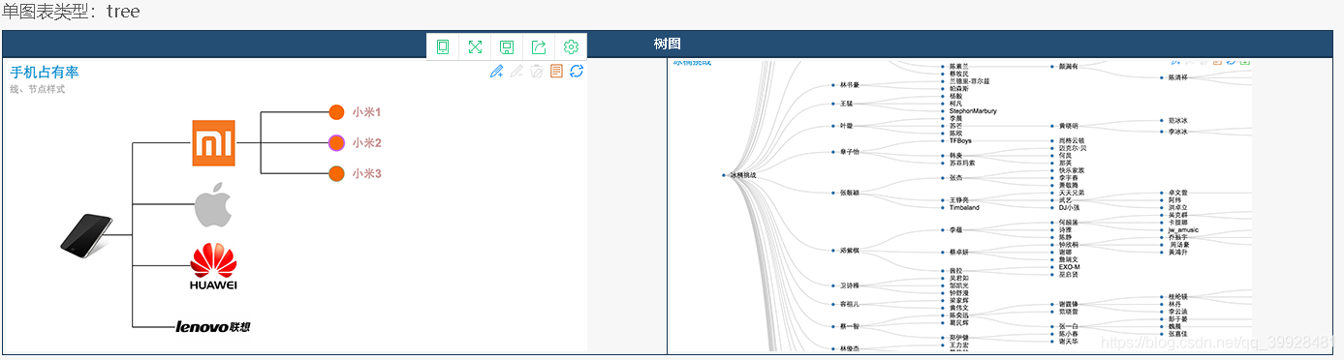Select the 小米2 highlighted node
The height and width of the screenshot is (360, 1344).
coord(336,143)
